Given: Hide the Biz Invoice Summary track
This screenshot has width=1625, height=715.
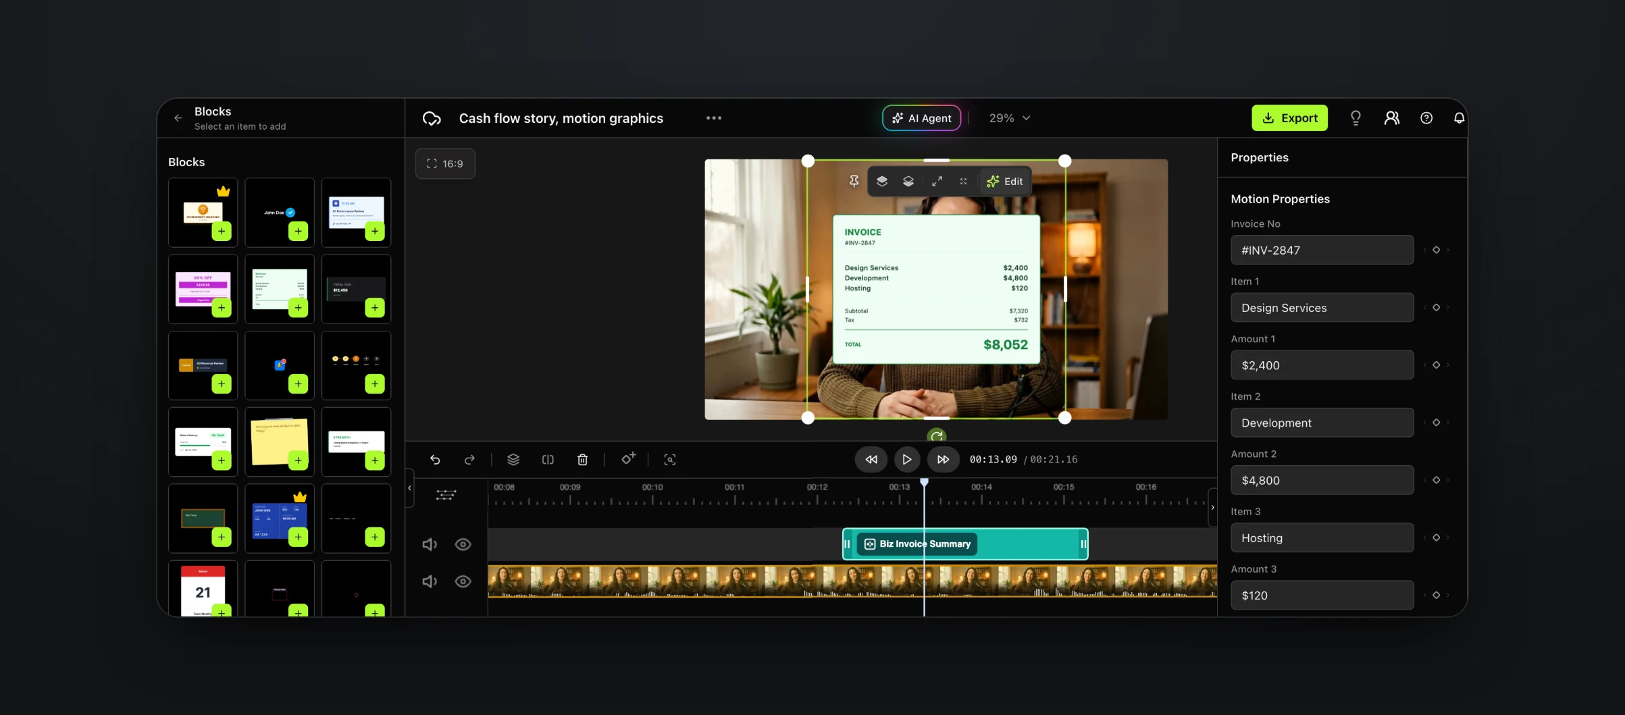Looking at the screenshot, I should [463, 544].
